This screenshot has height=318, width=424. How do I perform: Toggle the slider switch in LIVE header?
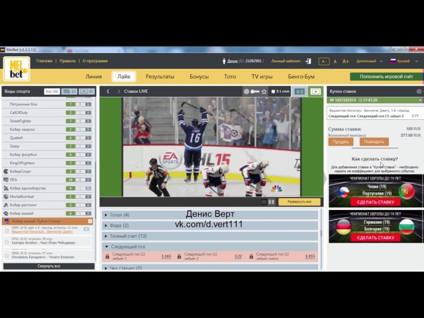click(254, 91)
